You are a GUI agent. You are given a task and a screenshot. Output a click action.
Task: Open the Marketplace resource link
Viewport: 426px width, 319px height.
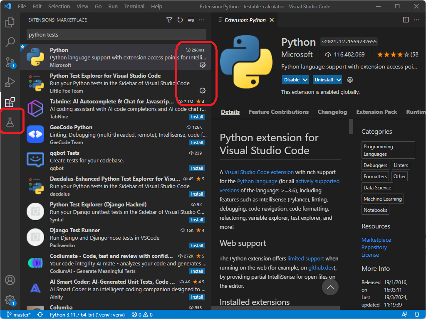click(x=376, y=240)
